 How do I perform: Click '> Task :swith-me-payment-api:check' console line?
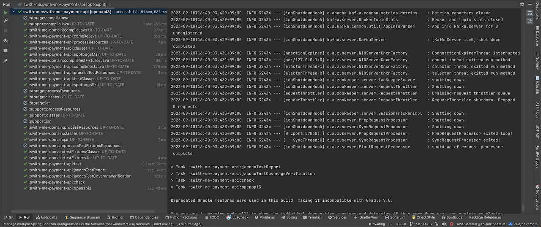click(x=213, y=180)
